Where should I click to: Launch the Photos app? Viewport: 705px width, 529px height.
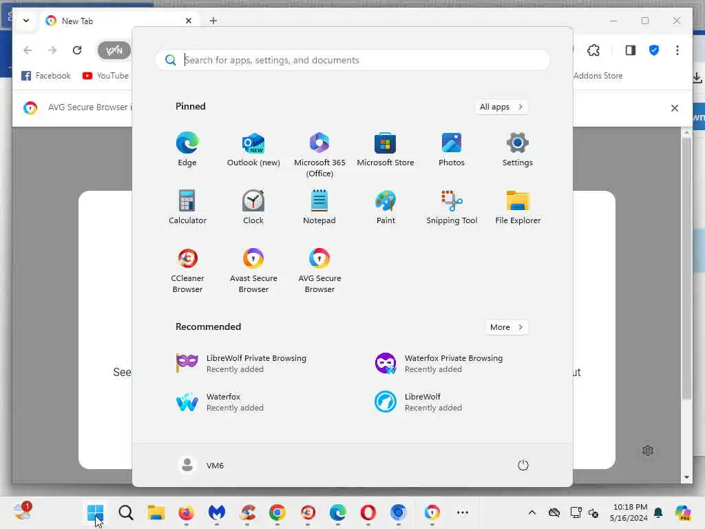pos(452,149)
